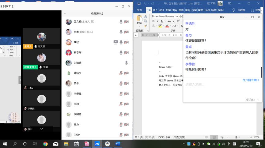Screen dimensions: 265x148
Task: Click microphone icon for 杨春晖
Action: pyautogui.click(x=121, y=53)
